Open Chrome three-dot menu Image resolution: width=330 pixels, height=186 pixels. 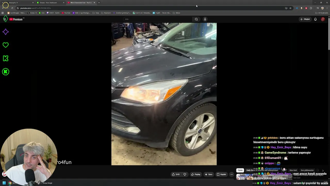327,8
